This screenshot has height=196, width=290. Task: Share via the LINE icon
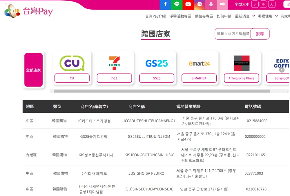tap(177, 4)
